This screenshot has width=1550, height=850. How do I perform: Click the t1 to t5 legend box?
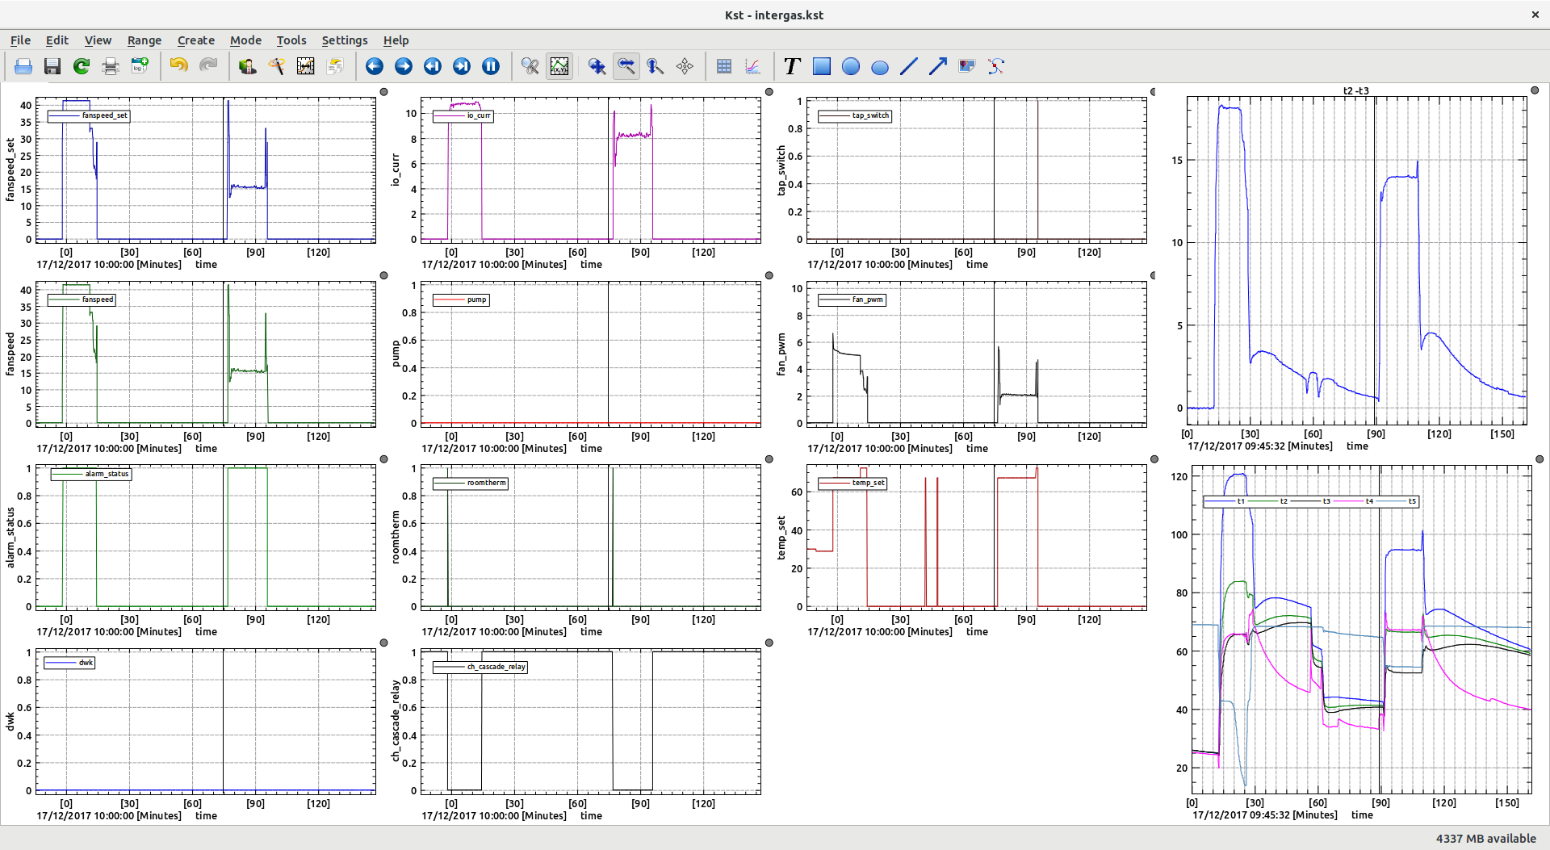click(x=1311, y=501)
